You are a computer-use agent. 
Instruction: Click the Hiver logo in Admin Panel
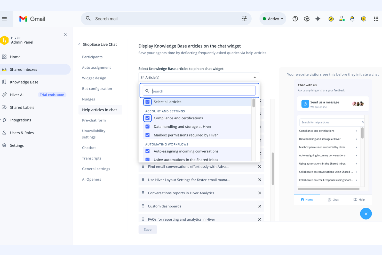coord(4,40)
